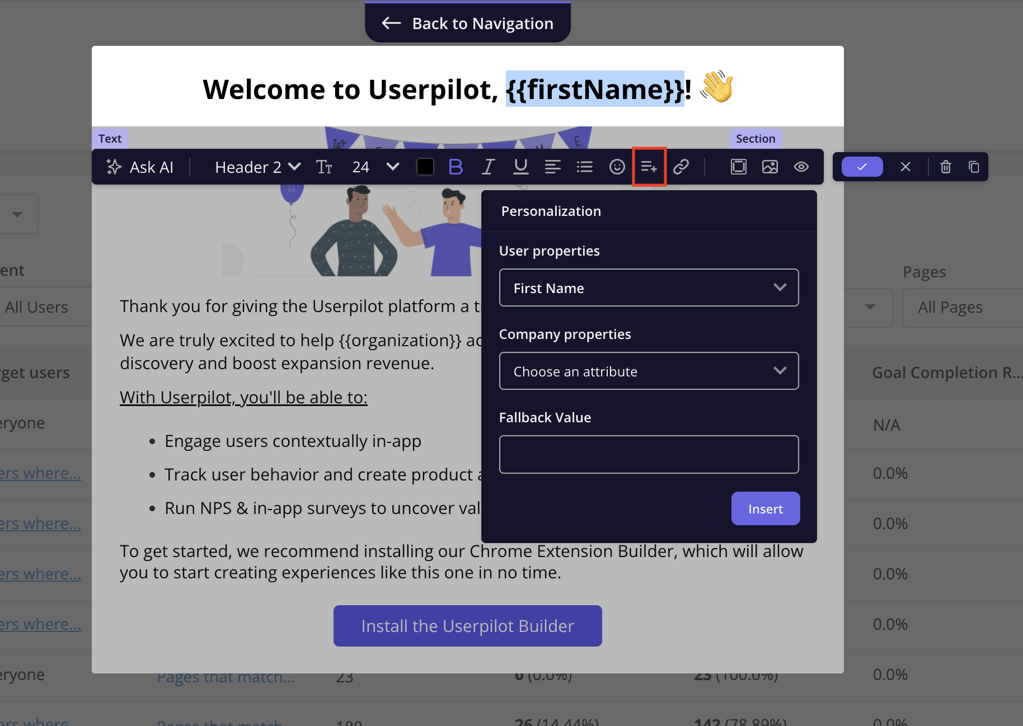Click the 'Track user behavior' bullet
This screenshot has width=1023, height=726.
pyautogui.click(x=323, y=474)
